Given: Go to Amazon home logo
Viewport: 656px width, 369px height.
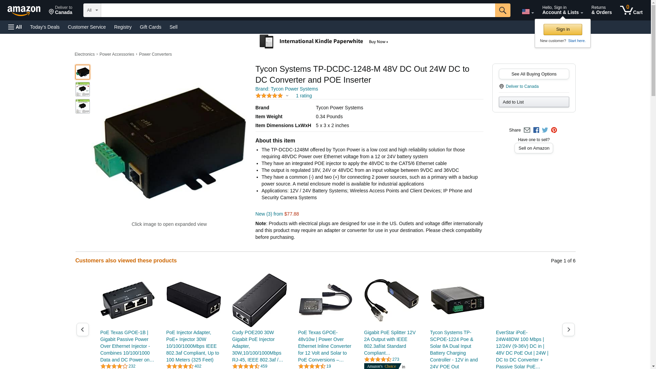Looking at the screenshot, I should click(x=24, y=11).
